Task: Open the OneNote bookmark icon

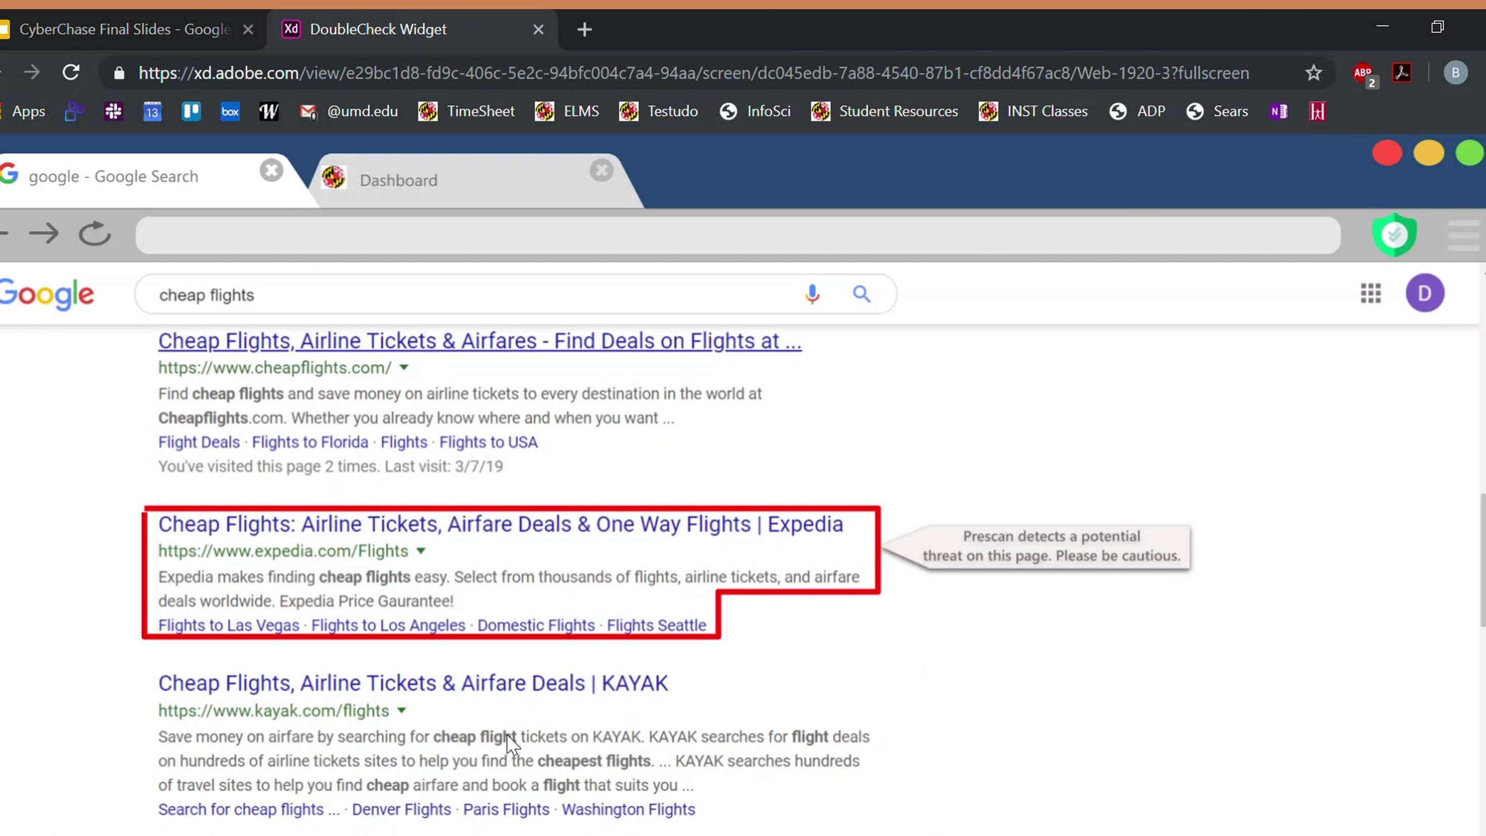Action: [1279, 111]
